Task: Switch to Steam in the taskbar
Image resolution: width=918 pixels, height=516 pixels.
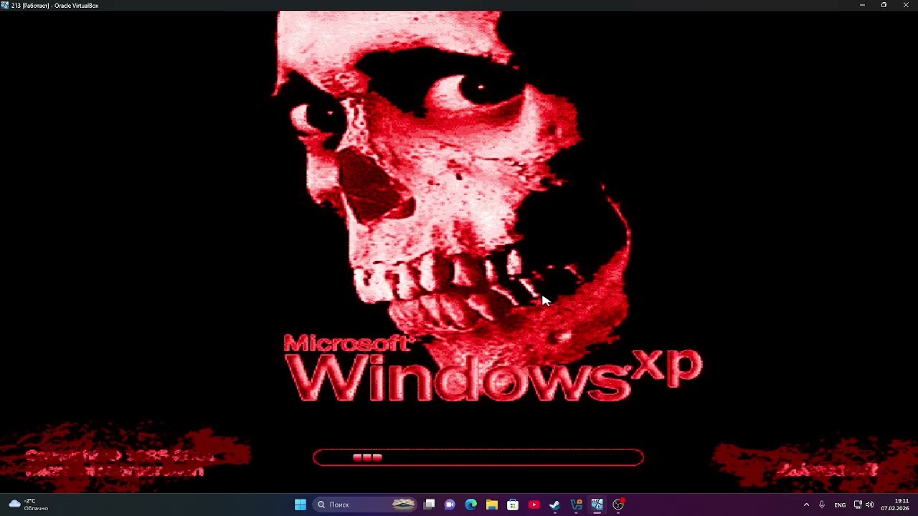Action: (554, 505)
